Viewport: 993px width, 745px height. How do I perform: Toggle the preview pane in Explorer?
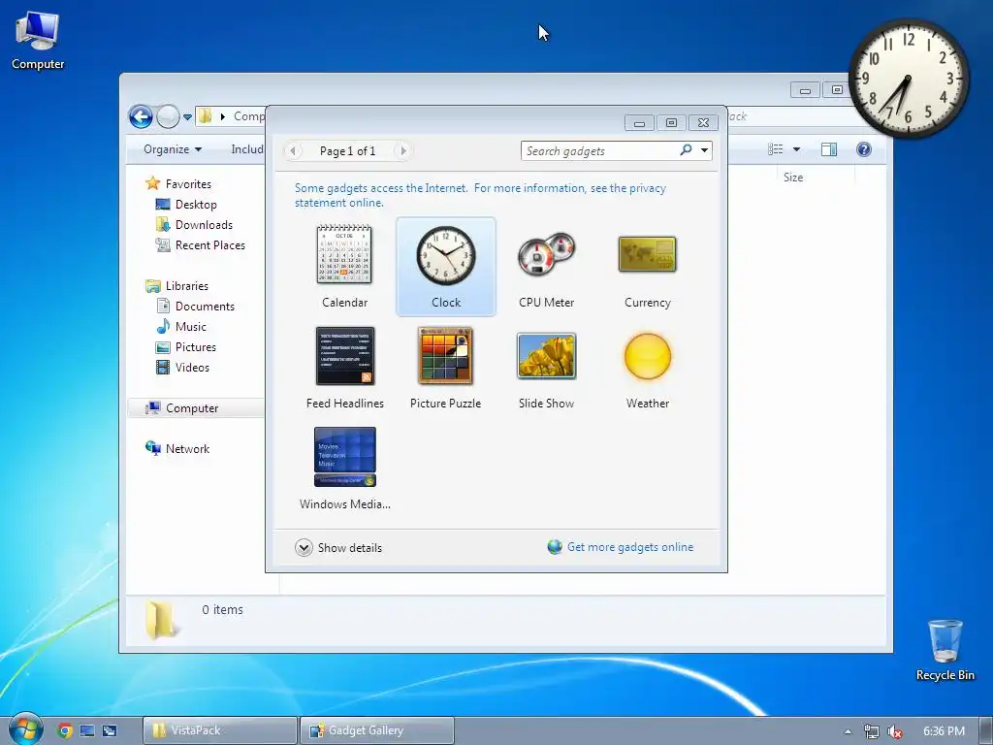click(829, 148)
